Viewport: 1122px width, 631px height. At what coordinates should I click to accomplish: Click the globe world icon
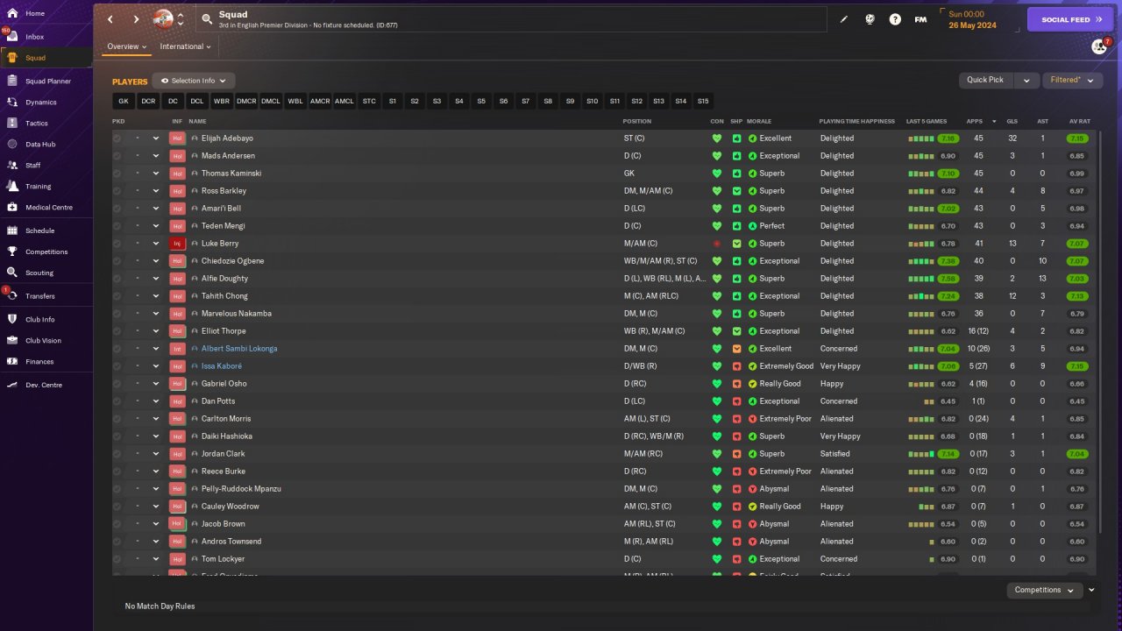tap(870, 19)
